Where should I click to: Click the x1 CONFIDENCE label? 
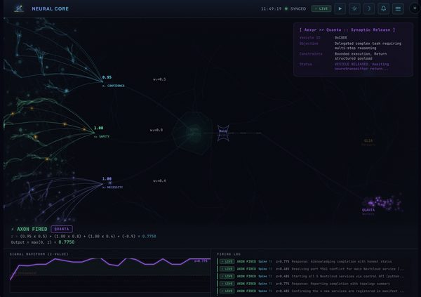(113, 86)
